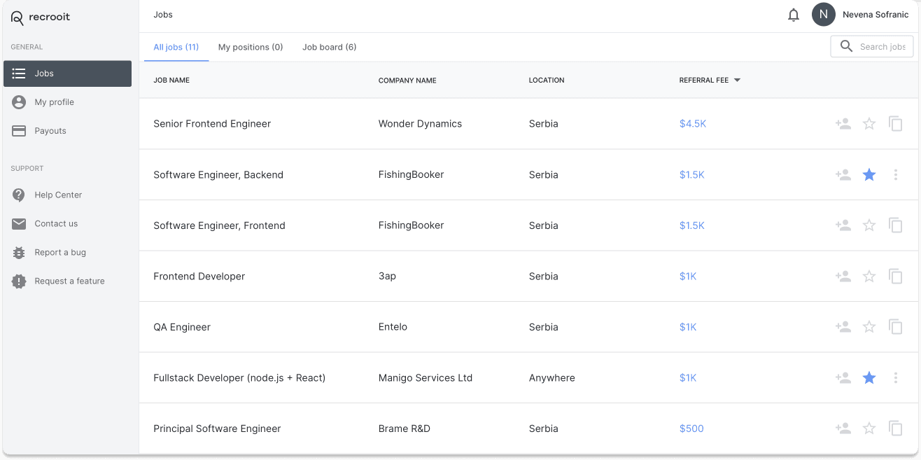Switch to My positions tab
This screenshot has height=460, width=921.
click(x=250, y=48)
